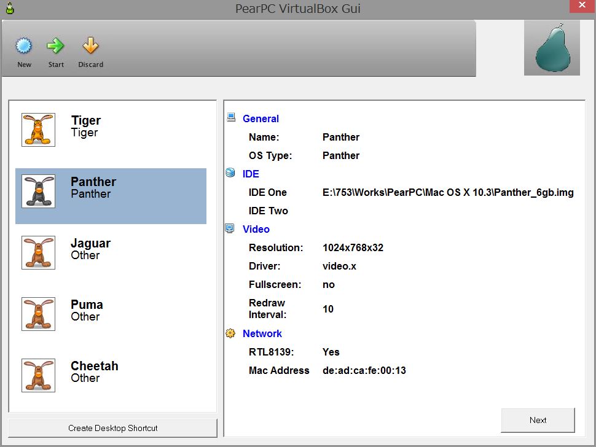Click the Discard label under toolbar icon
This screenshot has height=447, width=596.
pyautogui.click(x=90, y=64)
